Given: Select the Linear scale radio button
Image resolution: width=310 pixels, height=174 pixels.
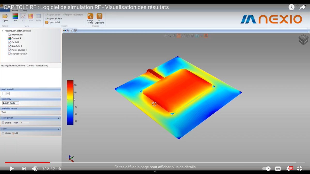Looking at the screenshot, I should pos(3,133).
